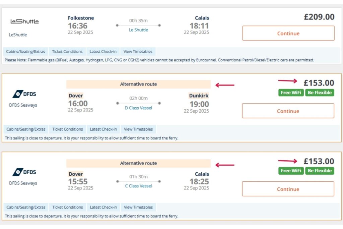Select the C Class Vessel details
Viewport: 343px width, 229px height.
(138, 186)
